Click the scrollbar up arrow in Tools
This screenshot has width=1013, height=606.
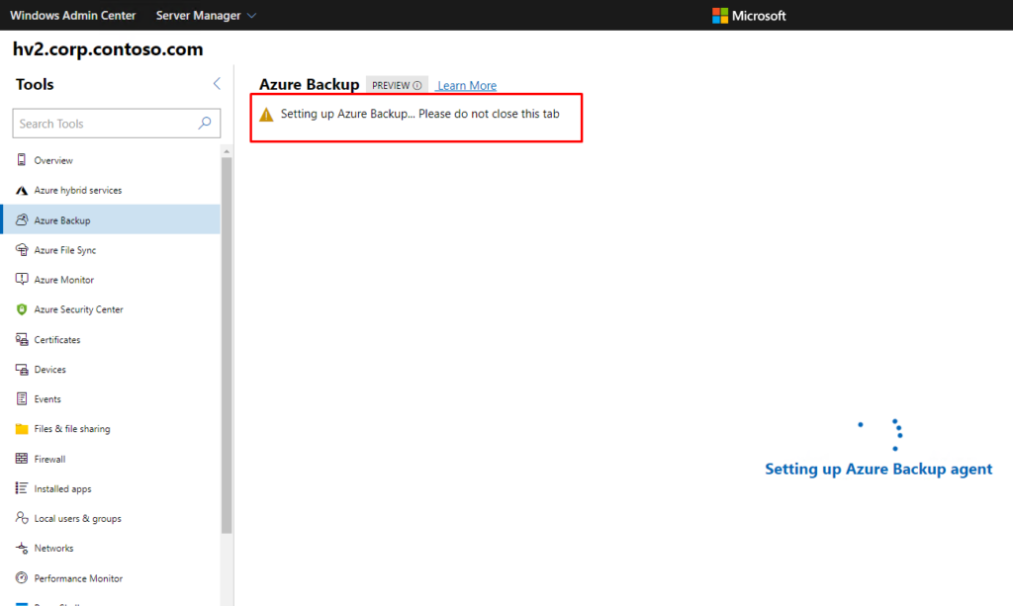227,151
